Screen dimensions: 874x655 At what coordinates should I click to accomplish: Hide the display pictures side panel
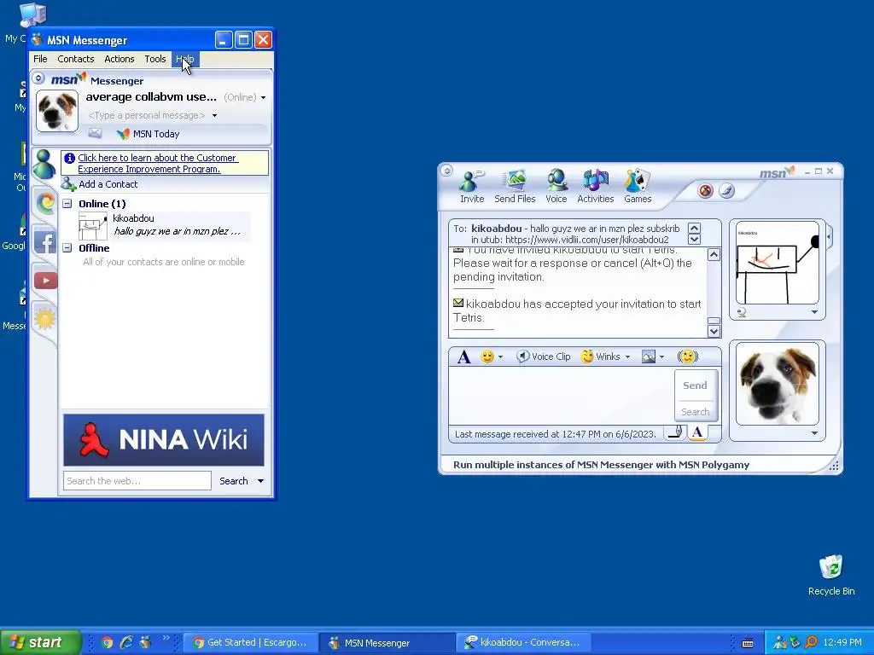[829, 237]
